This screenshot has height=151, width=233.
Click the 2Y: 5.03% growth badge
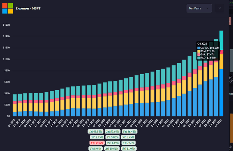coord(112,137)
